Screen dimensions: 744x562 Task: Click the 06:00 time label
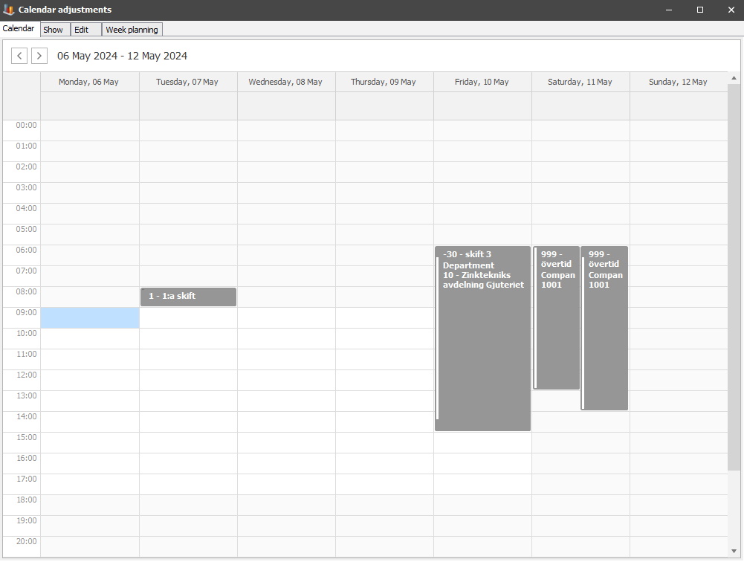click(26, 250)
